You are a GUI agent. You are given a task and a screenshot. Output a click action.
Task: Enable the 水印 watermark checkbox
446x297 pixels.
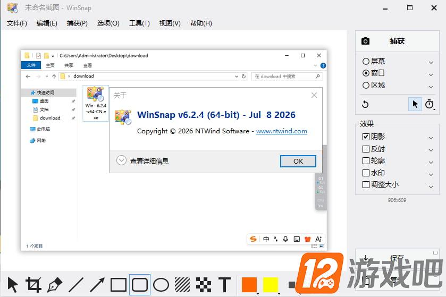pos(366,173)
